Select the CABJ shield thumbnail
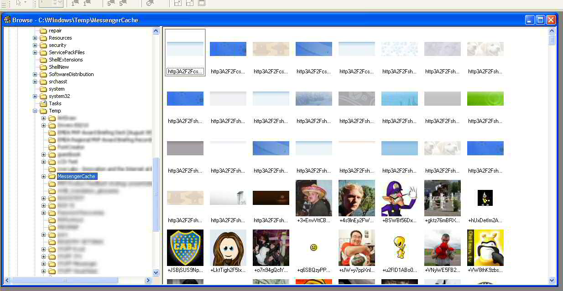 (185, 247)
